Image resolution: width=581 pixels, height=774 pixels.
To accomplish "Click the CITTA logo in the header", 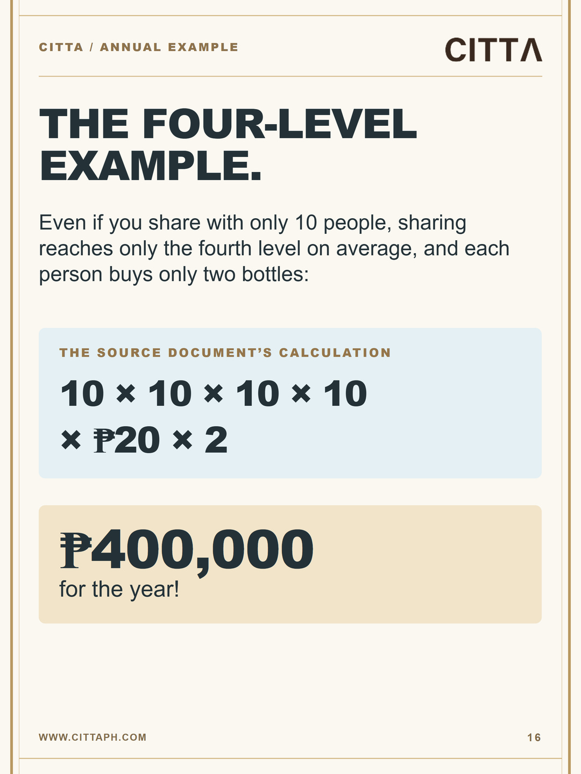I will (x=493, y=49).
